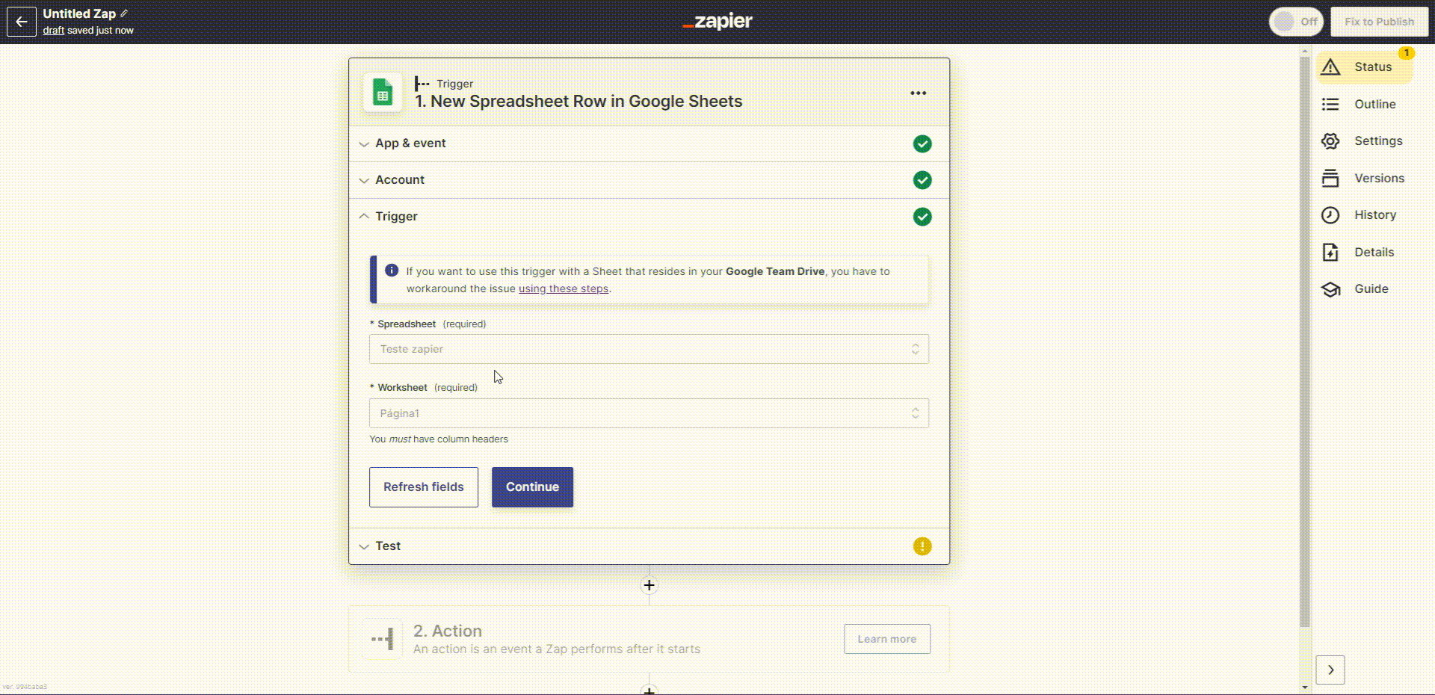1435x695 pixels.
Task: Expand the Test section
Action: [649, 546]
